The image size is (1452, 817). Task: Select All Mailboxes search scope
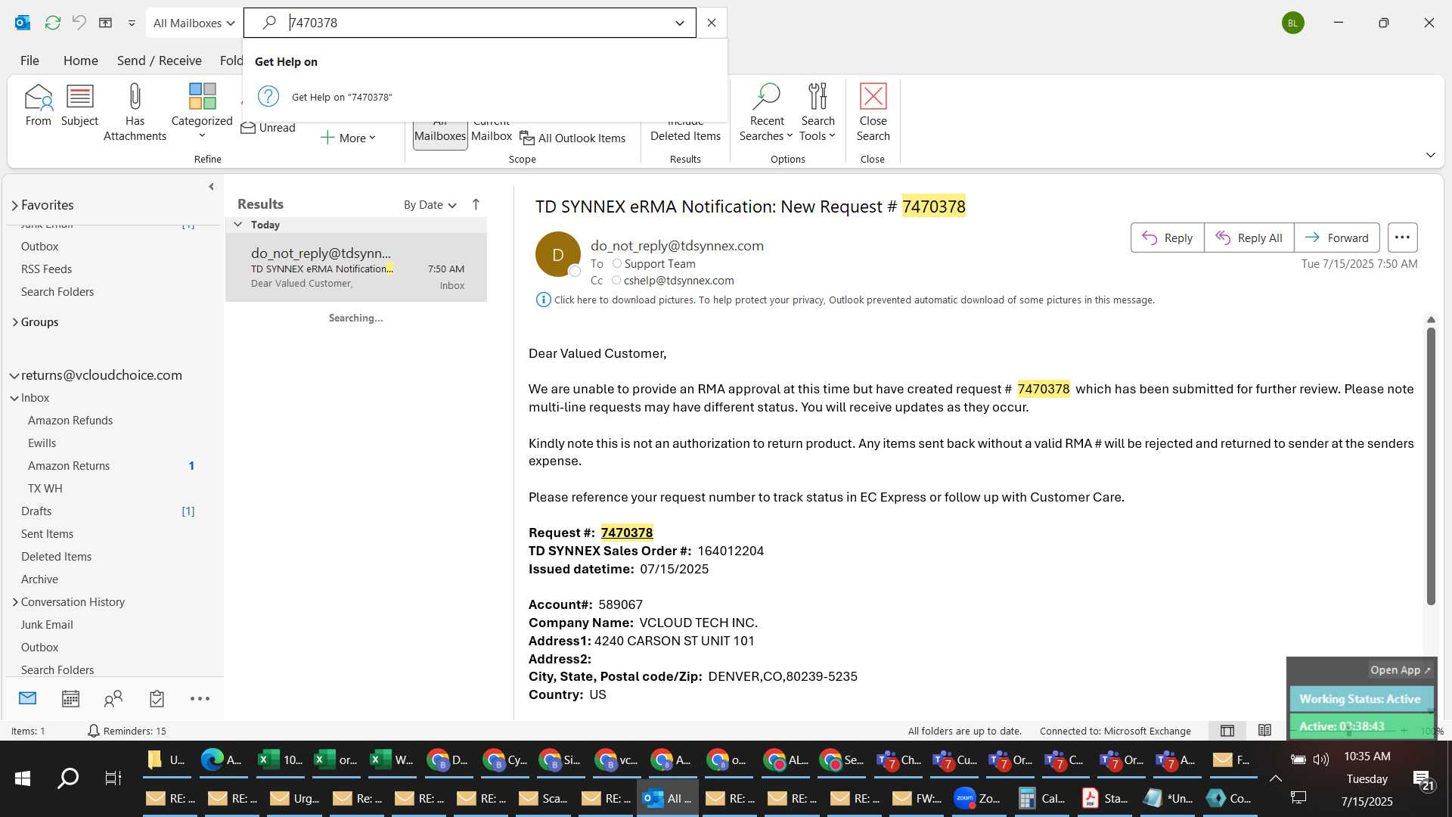click(x=440, y=135)
